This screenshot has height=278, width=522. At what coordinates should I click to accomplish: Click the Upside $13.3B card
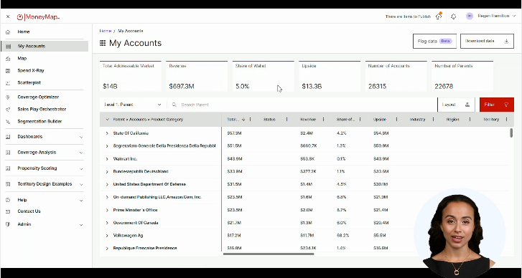[x=330, y=76]
